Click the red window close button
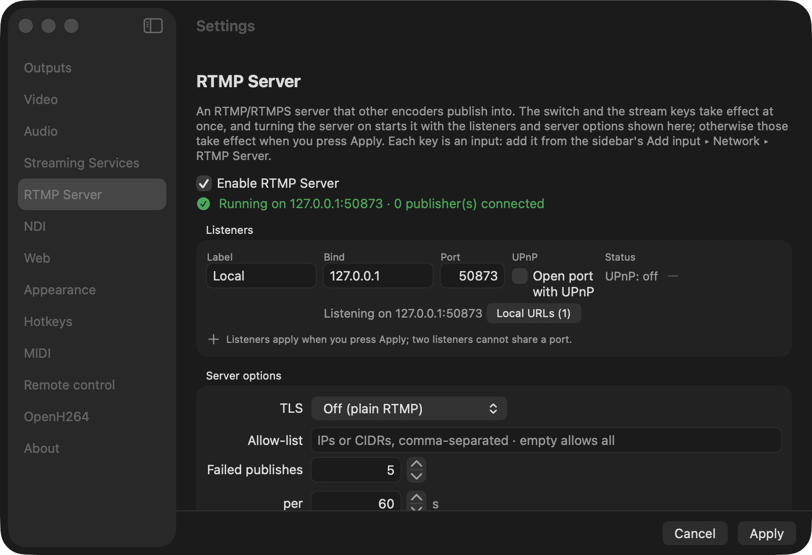Image resolution: width=812 pixels, height=555 pixels. point(26,26)
